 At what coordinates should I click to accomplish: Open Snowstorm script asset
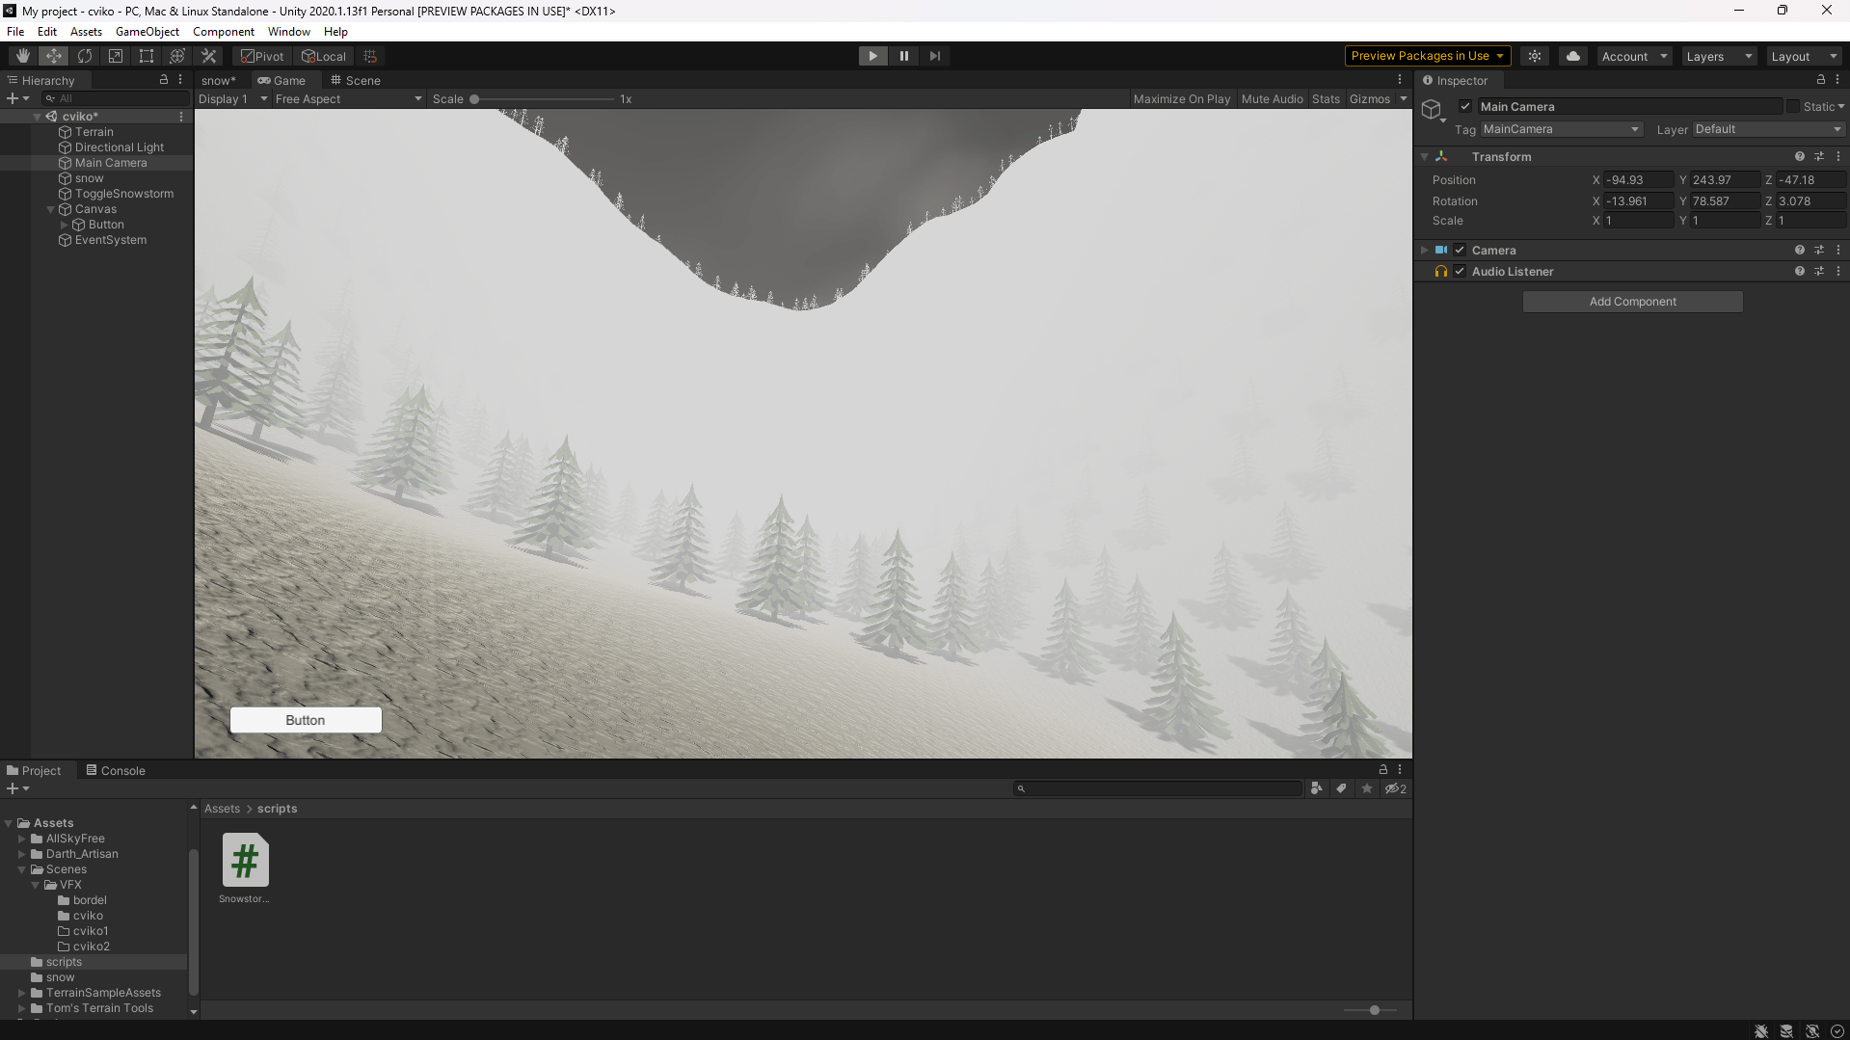245,867
